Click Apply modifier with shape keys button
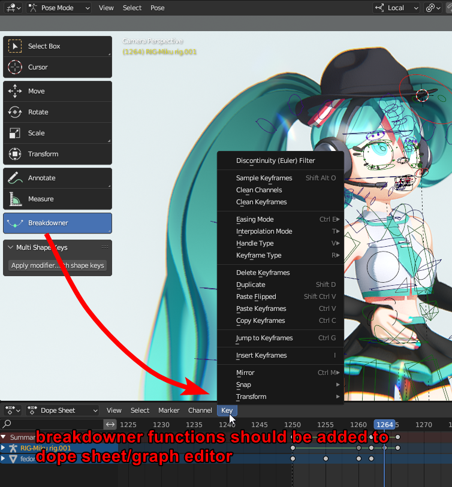Viewport: 452px width, 487px height. point(58,265)
